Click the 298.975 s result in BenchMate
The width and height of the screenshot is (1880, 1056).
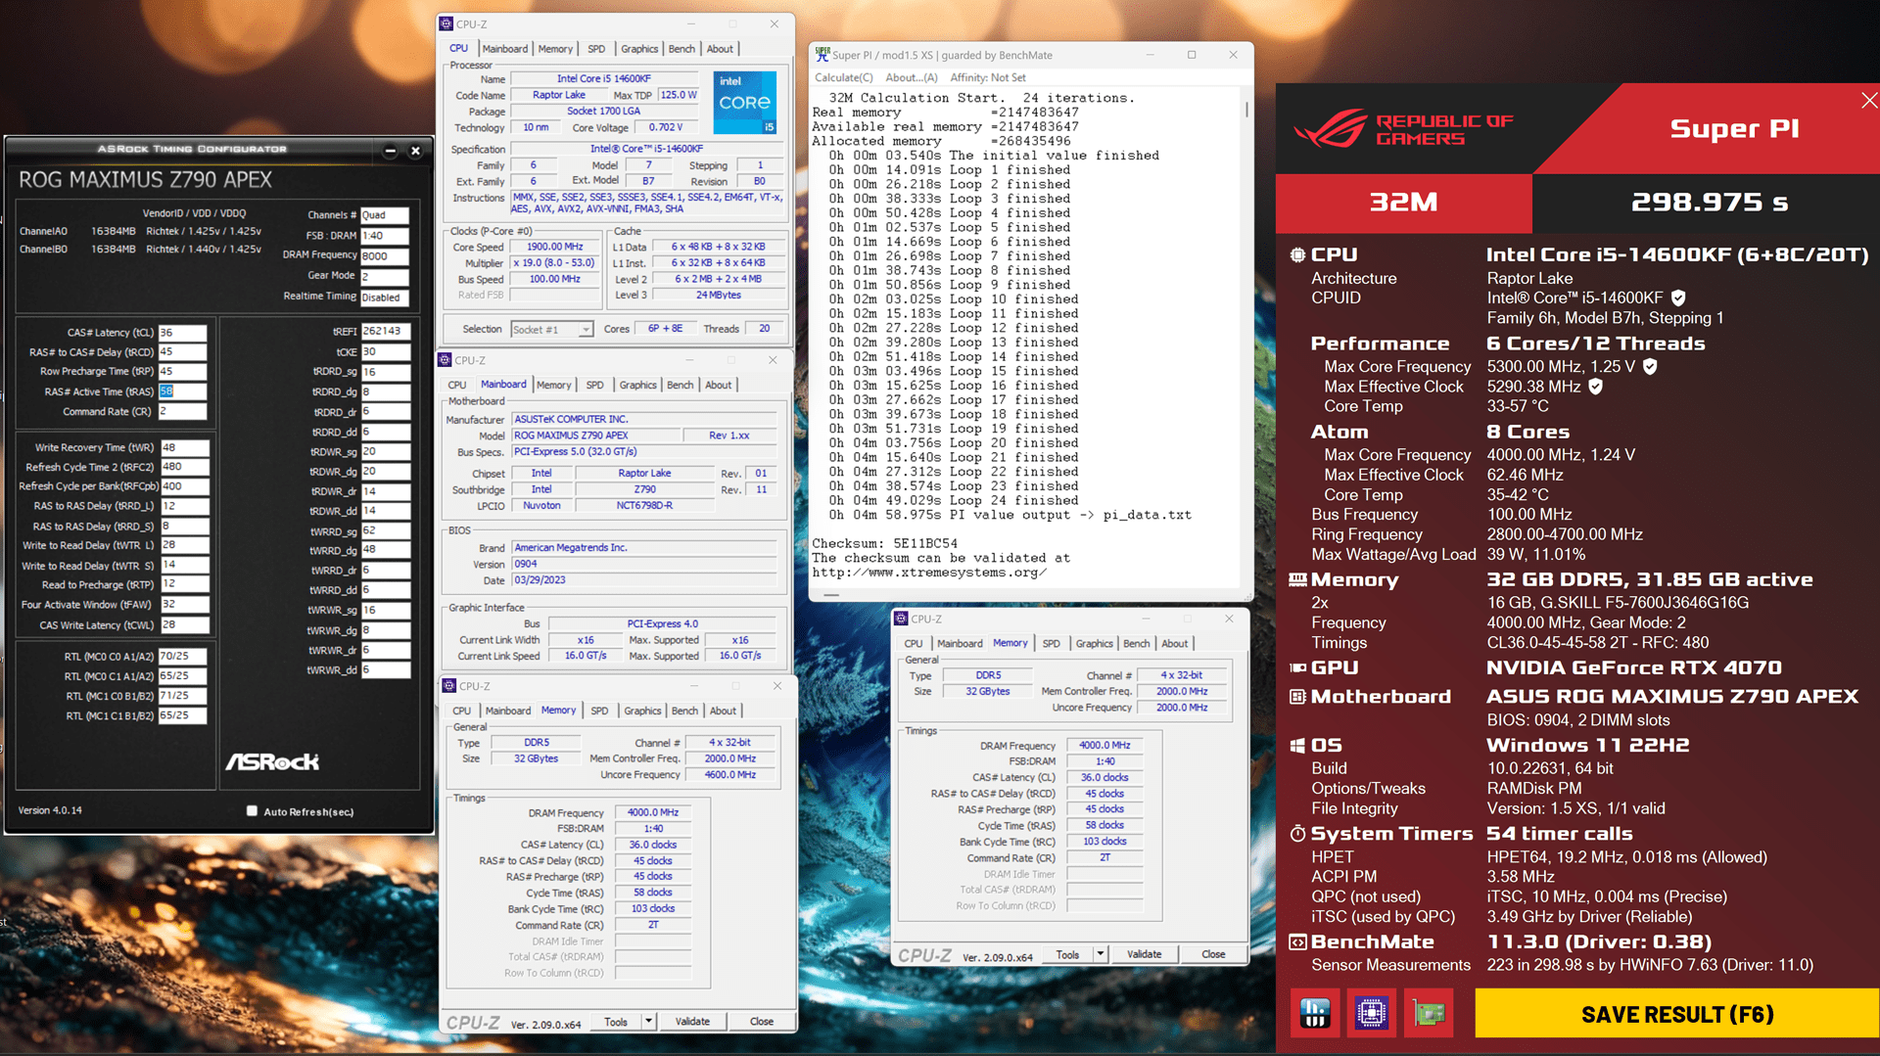coord(1709,203)
